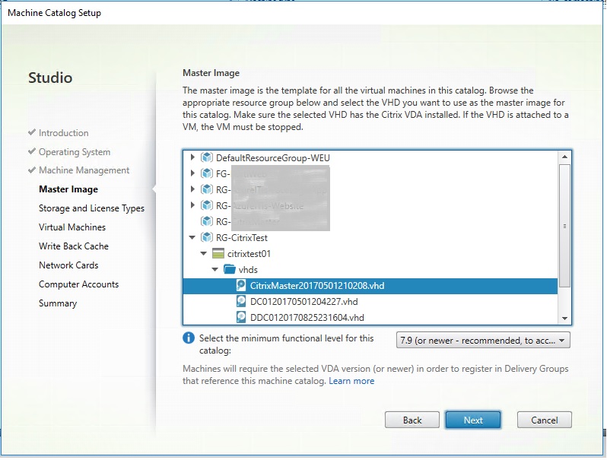Click the RG-CitrixTest resource group cube icon
607x460 pixels.
[206, 238]
